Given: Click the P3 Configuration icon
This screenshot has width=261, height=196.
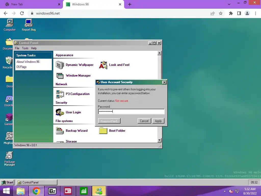Looking at the screenshot, I should point(60,94).
